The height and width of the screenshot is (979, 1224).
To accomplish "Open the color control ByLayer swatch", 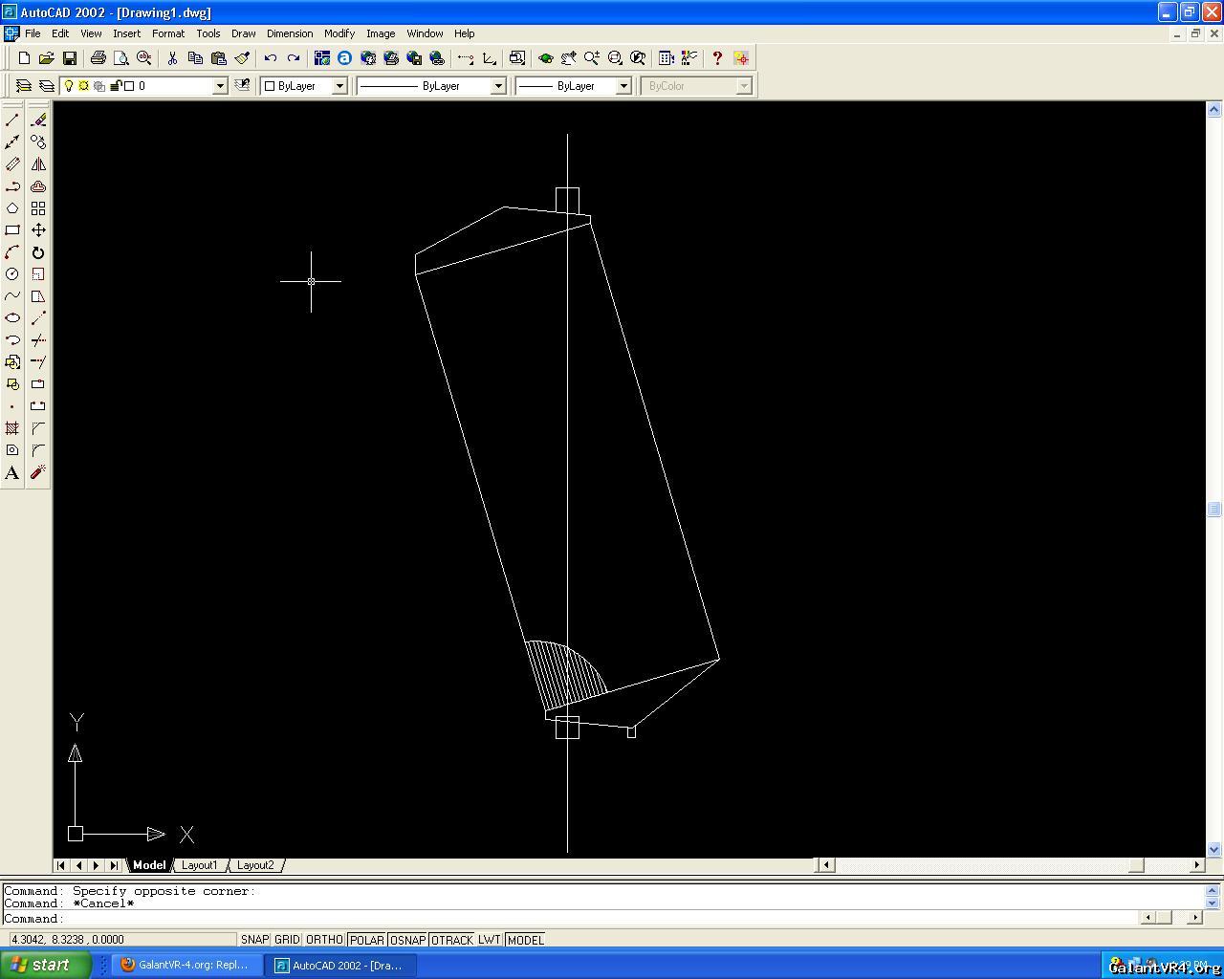I will [304, 86].
